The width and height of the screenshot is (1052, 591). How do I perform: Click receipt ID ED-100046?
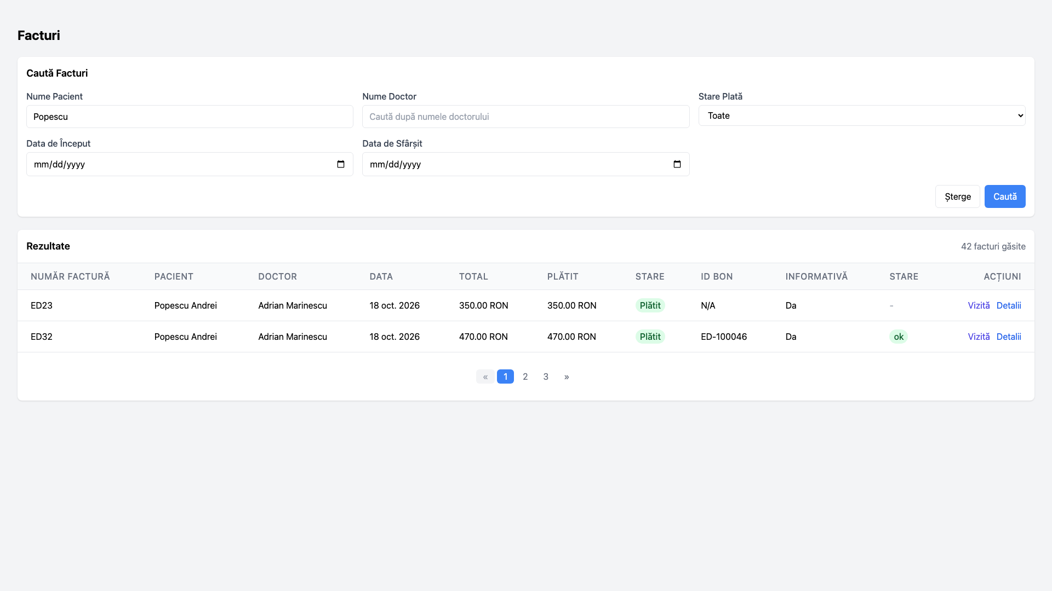click(x=724, y=337)
